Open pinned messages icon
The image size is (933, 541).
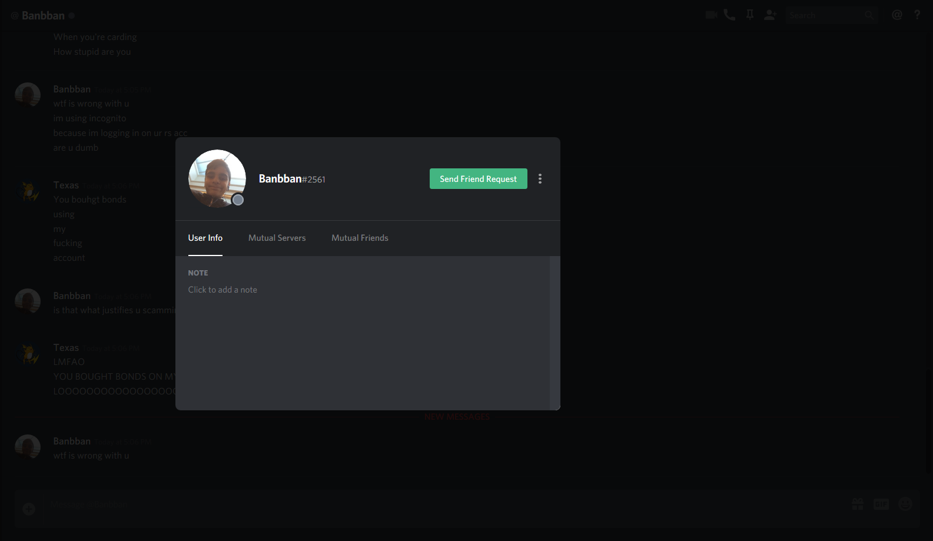[x=750, y=15]
